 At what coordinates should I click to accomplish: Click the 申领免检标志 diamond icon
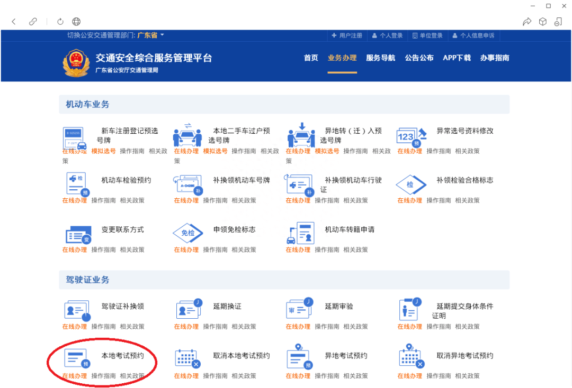(x=187, y=233)
